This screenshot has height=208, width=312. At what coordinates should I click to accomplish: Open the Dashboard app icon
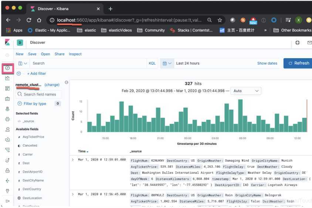[7, 88]
